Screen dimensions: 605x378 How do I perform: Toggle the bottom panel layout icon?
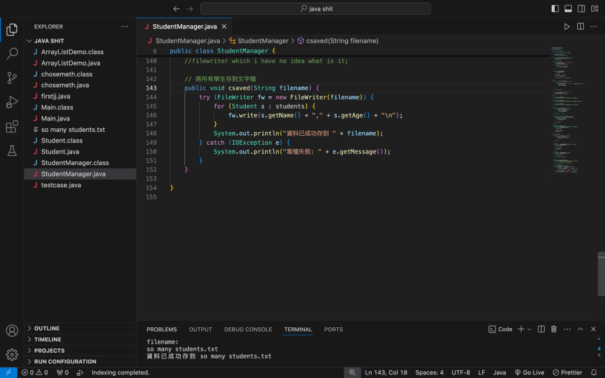pyautogui.click(x=568, y=8)
